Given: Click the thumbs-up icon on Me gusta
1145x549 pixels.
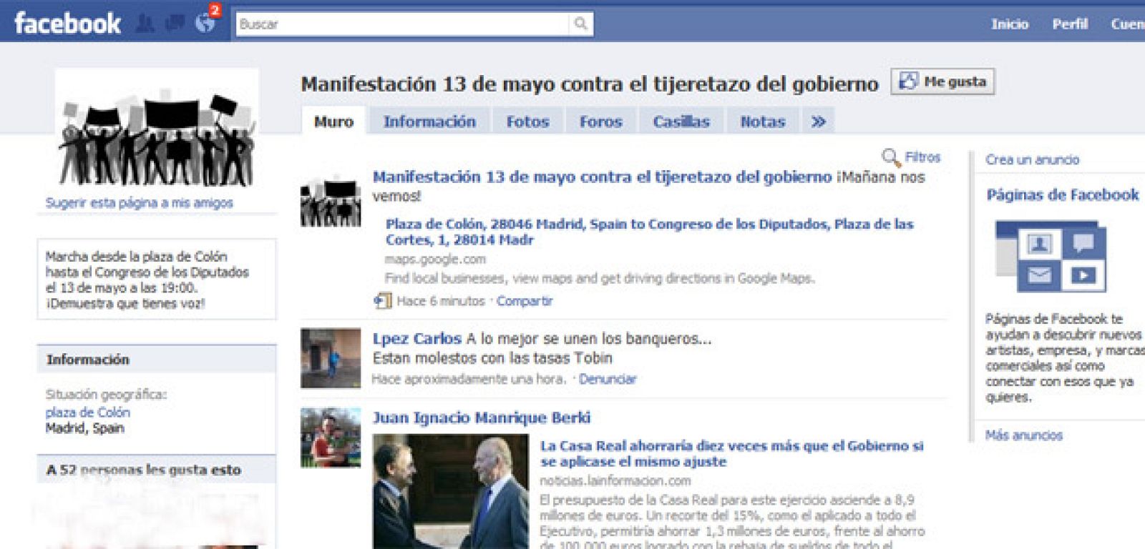Looking at the screenshot, I should 908,81.
